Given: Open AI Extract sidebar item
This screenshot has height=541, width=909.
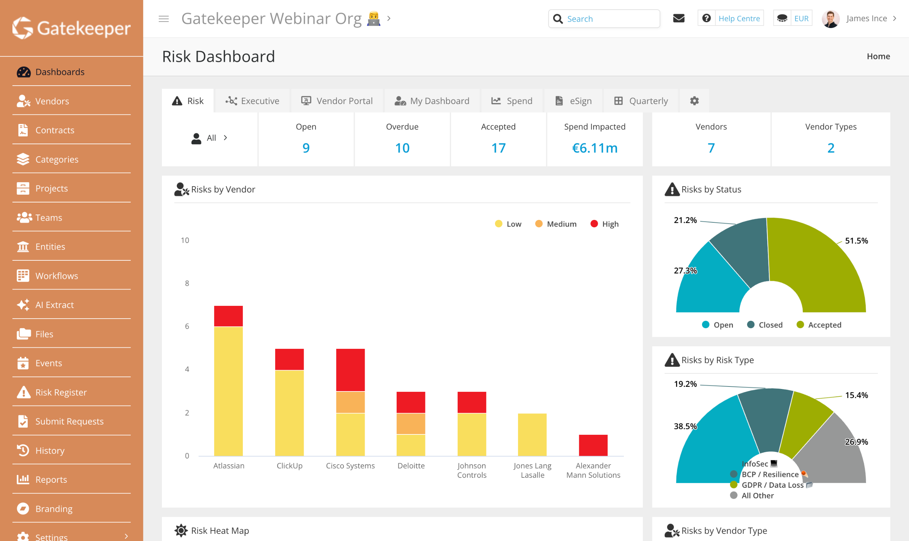Looking at the screenshot, I should (54, 305).
